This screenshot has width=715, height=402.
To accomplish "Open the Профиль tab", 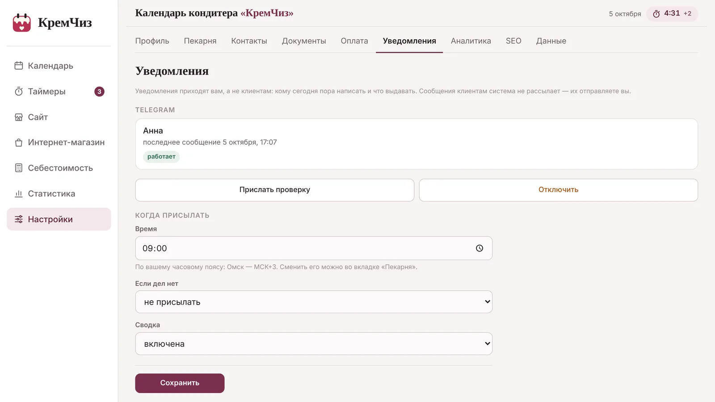I will point(152,41).
